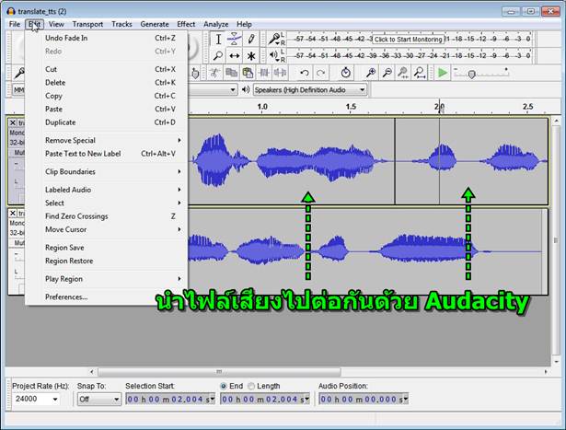This screenshot has height=430, width=566.
Task: Select the Multi-tool asterisk
Action: pos(251,55)
